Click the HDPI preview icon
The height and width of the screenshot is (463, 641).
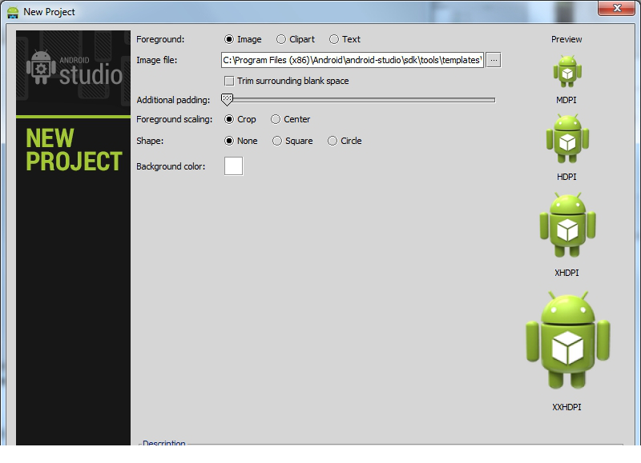click(567, 139)
